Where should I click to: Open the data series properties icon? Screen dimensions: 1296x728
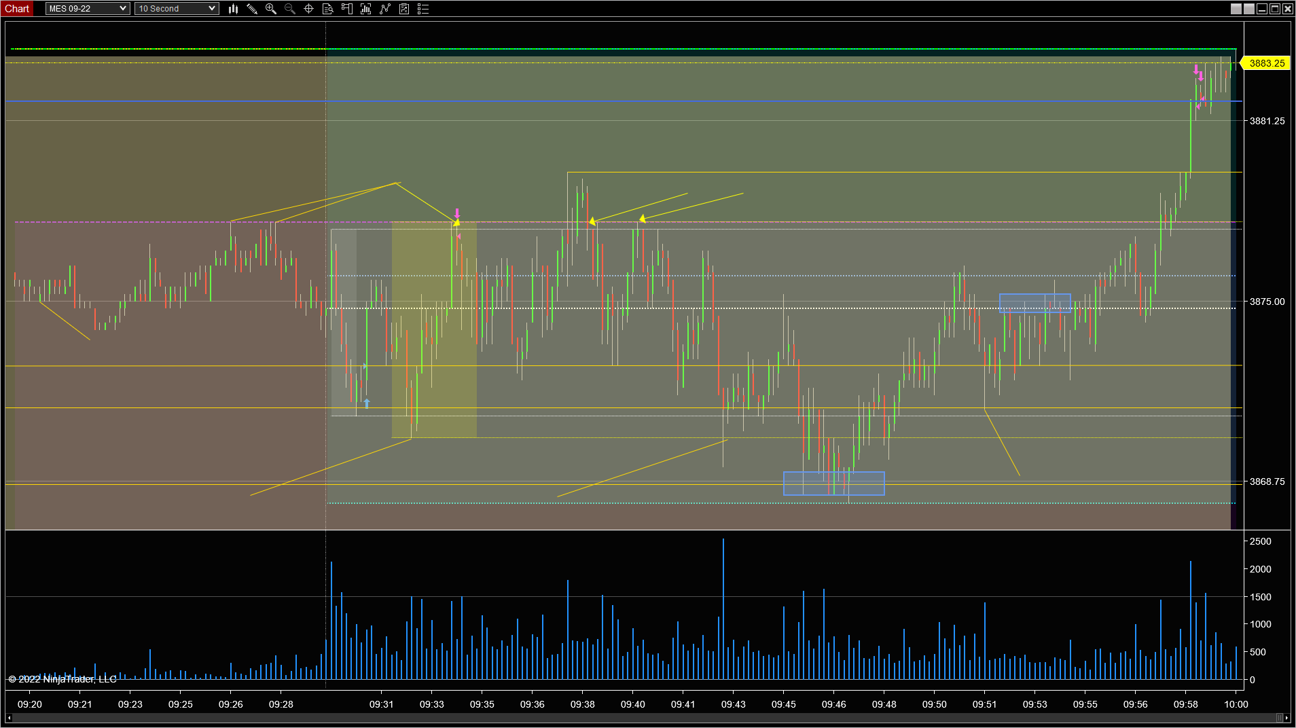404,9
